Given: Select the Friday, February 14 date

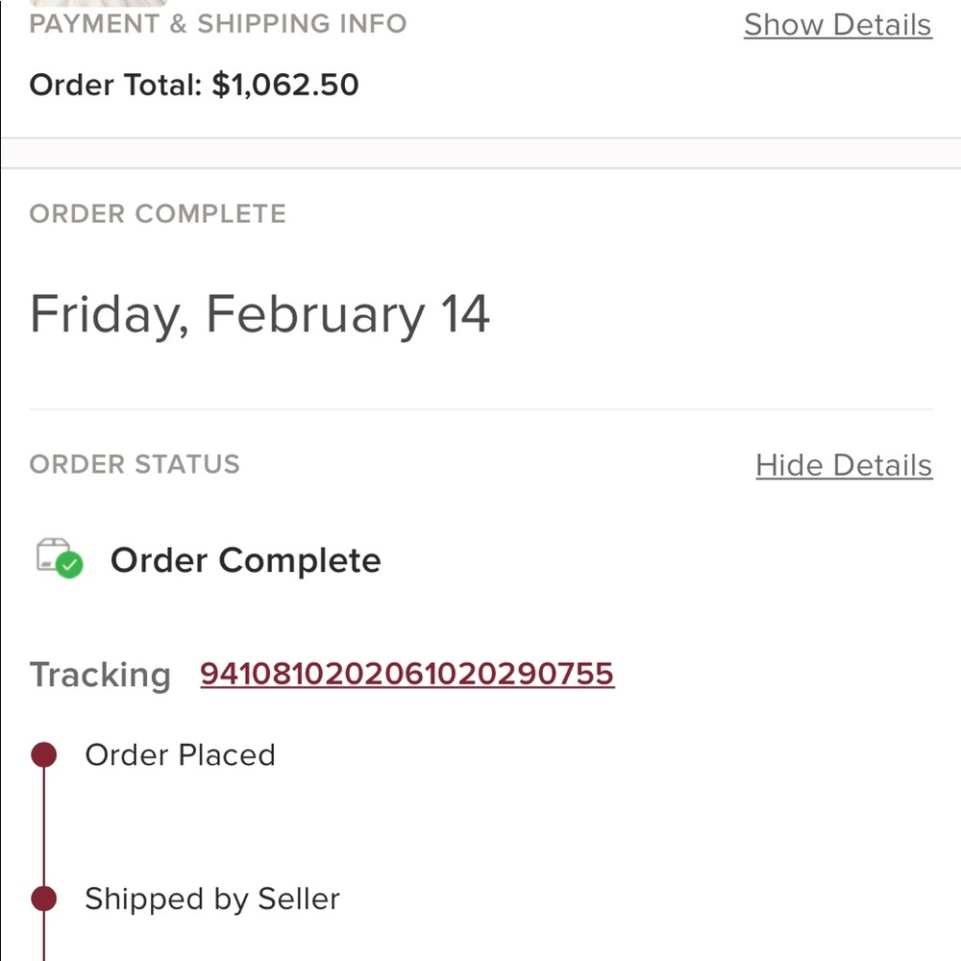Looking at the screenshot, I should [x=259, y=314].
